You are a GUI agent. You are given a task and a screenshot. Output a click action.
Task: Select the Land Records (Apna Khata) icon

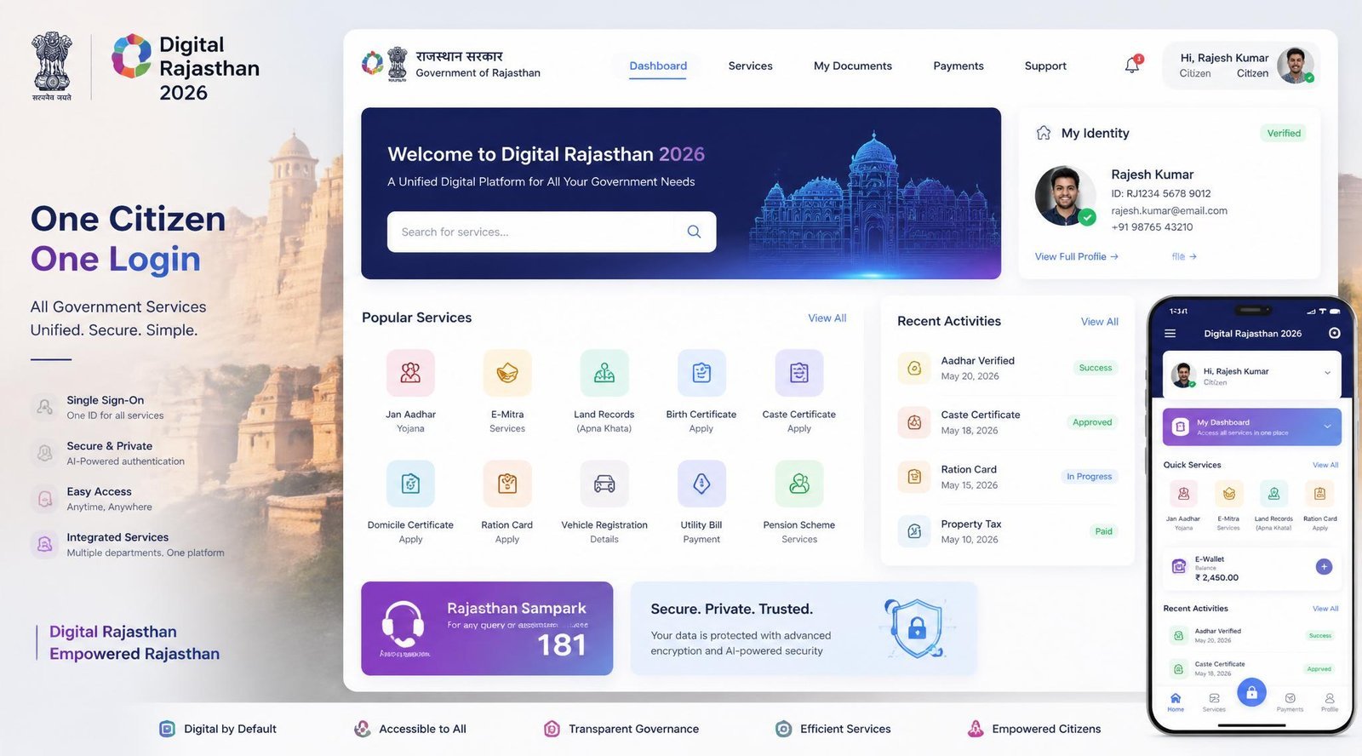(604, 373)
